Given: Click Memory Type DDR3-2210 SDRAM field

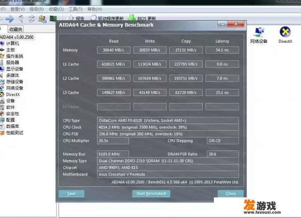Looking at the screenshot, I should click(168, 161).
